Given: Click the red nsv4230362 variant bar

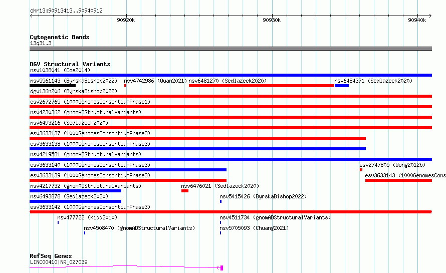Looking at the screenshot, I should [x=231, y=117].
